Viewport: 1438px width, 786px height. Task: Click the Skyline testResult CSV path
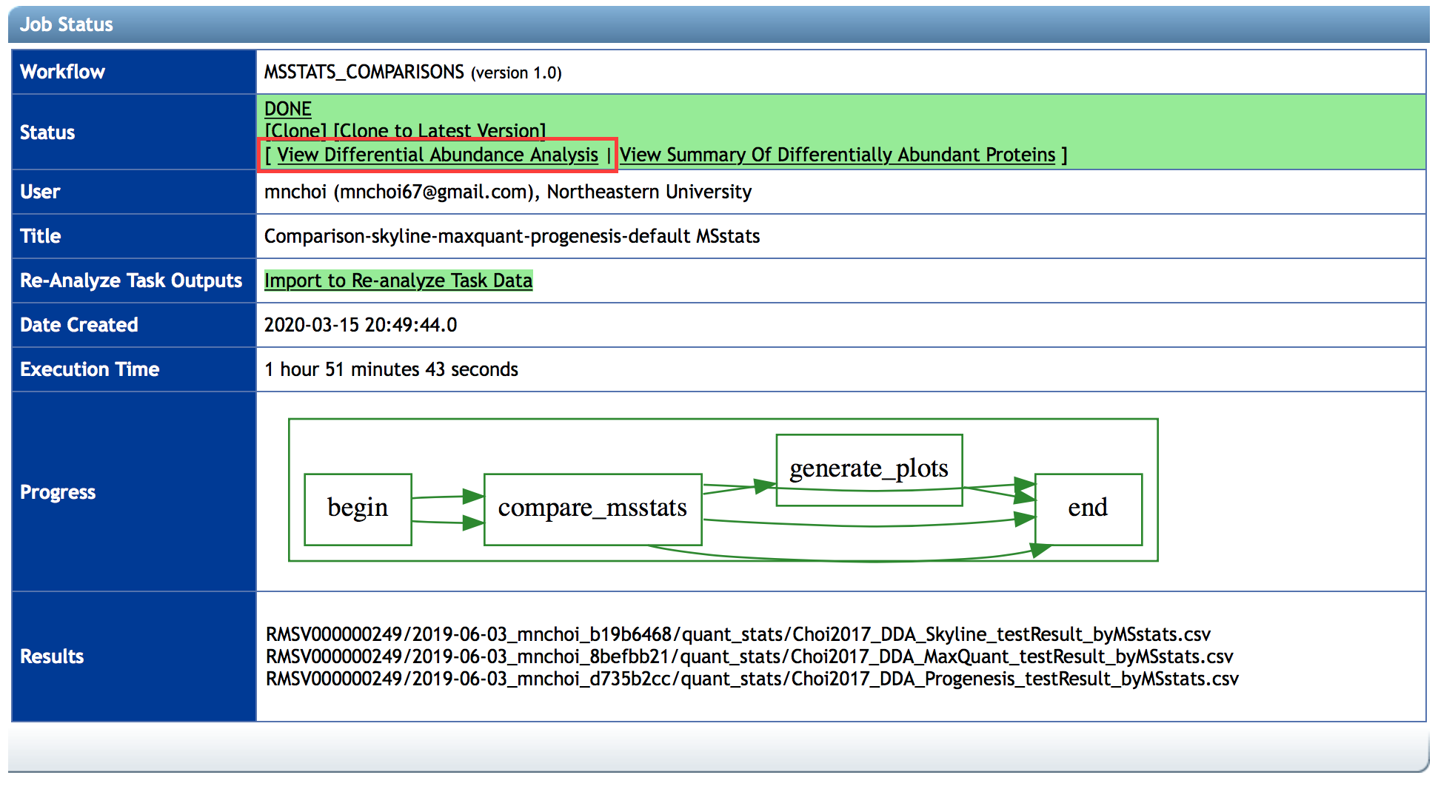(738, 634)
